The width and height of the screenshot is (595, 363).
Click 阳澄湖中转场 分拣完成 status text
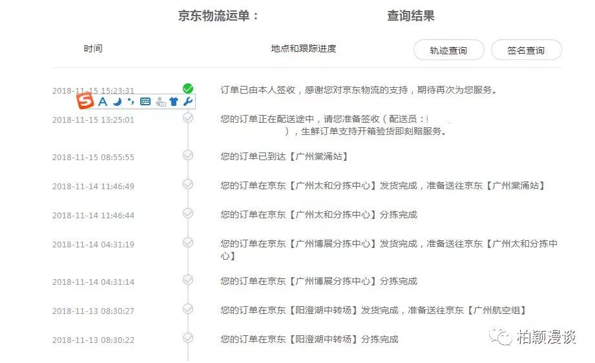(309, 339)
